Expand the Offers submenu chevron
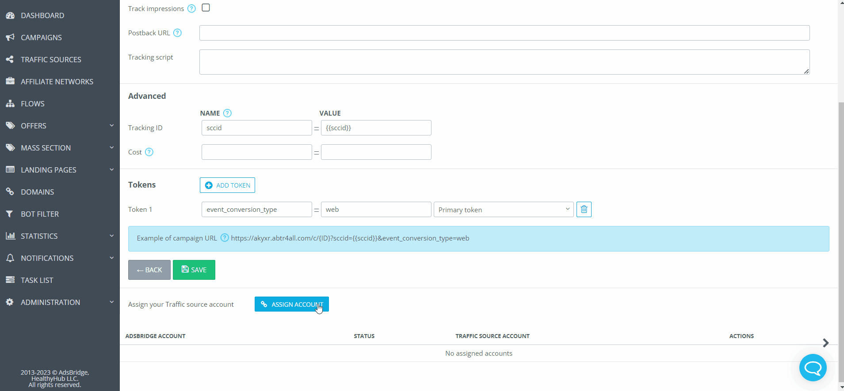 coord(111,126)
